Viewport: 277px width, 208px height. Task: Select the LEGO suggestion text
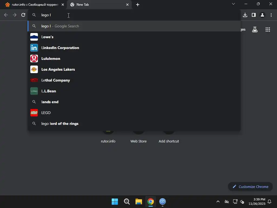coord(46,113)
